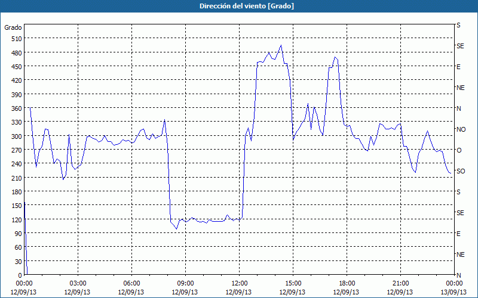The height and width of the screenshot is (298, 478).
Task: Click the 390 y-axis value
Action: pyautogui.click(x=17, y=95)
